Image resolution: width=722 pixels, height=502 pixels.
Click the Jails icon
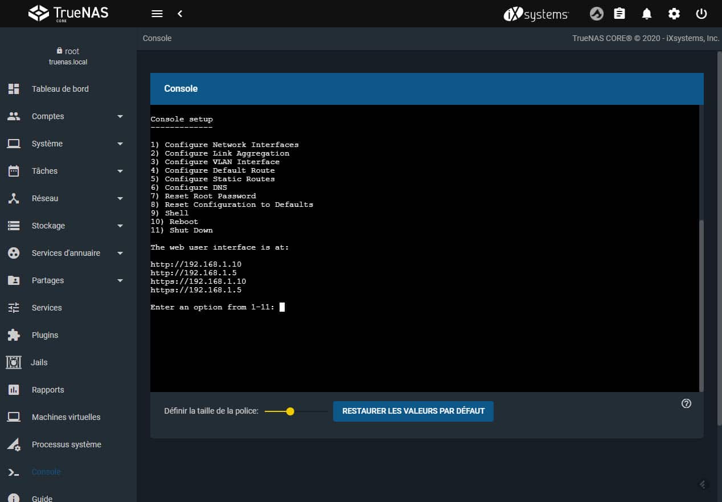tap(14, 362)
